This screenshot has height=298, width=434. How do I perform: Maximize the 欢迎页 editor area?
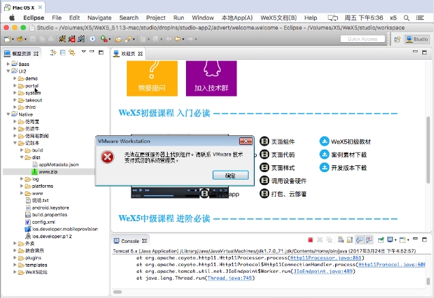pos(424,52)
